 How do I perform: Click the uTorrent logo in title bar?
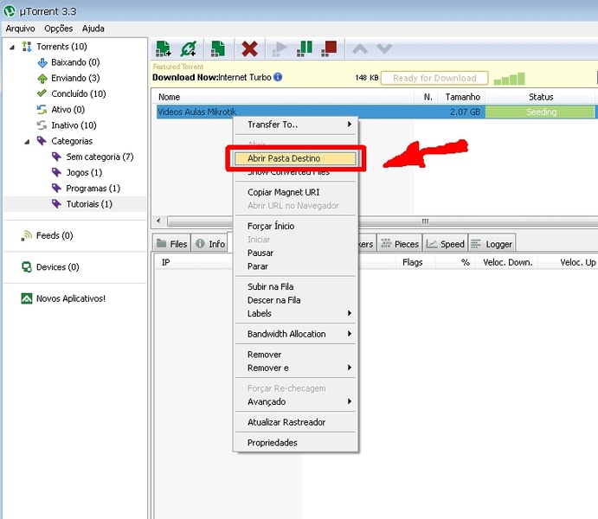click(x=10, y=11)
